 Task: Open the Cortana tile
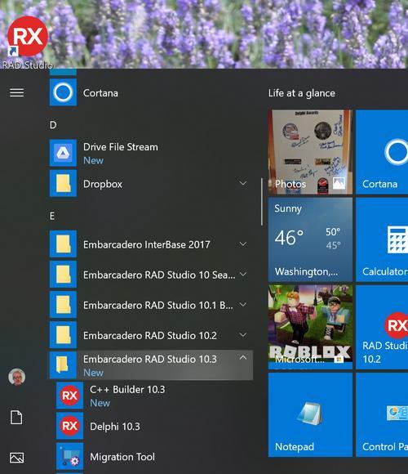382,152
